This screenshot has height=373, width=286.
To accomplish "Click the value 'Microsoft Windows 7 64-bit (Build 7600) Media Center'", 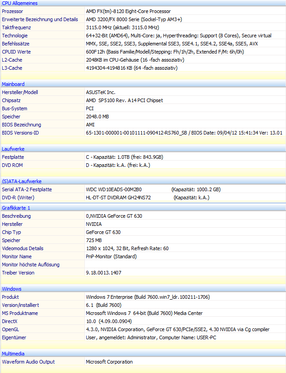I will coord(144,313).
